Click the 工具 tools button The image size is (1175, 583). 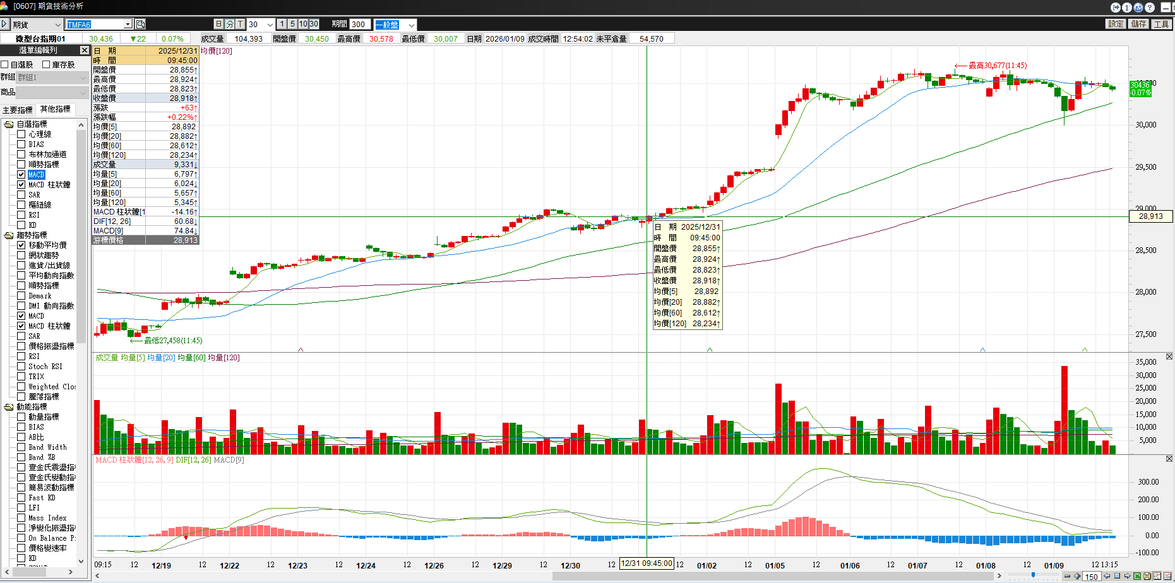click(x=1161, y=24)
